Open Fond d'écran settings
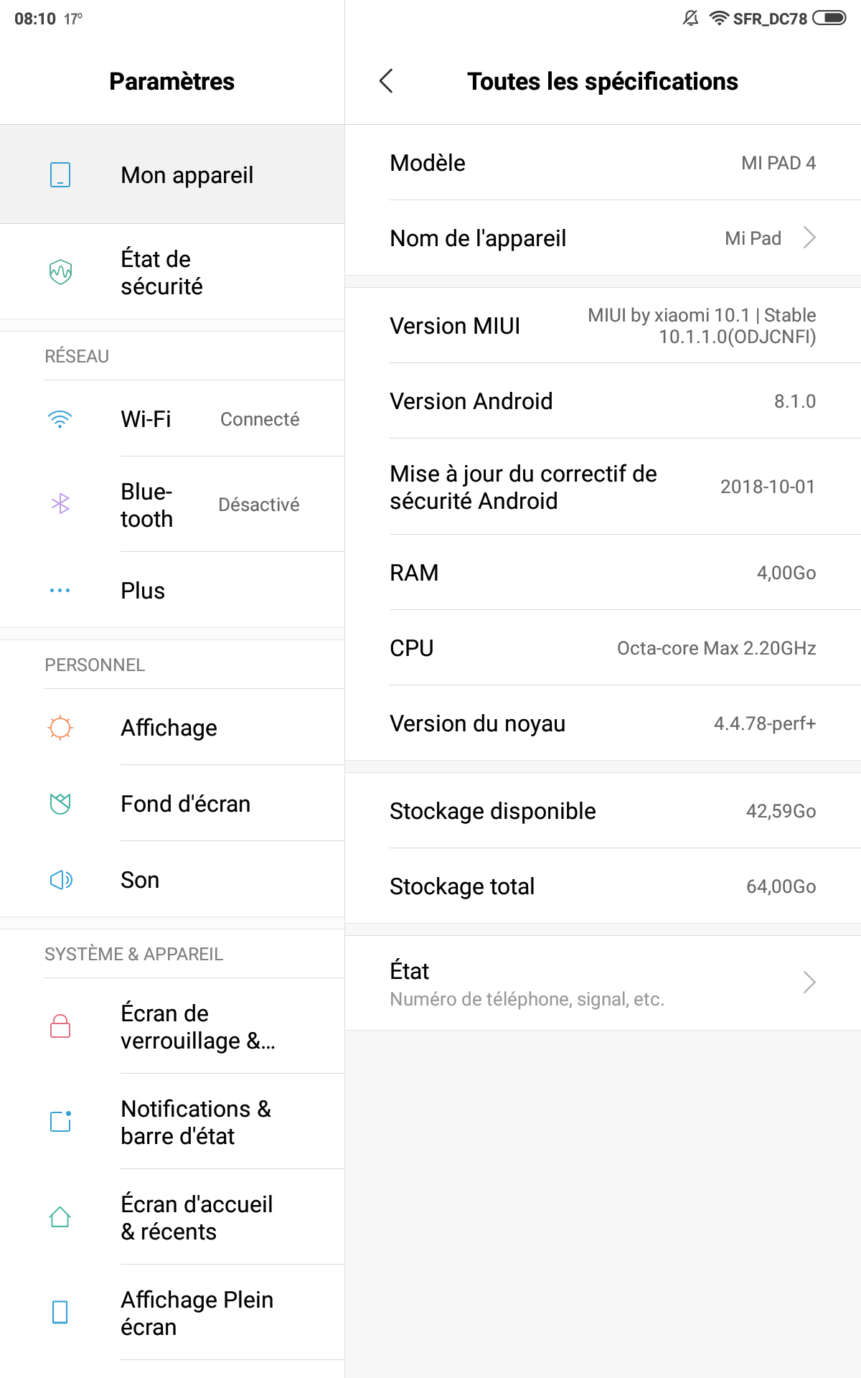 [172, 803]
